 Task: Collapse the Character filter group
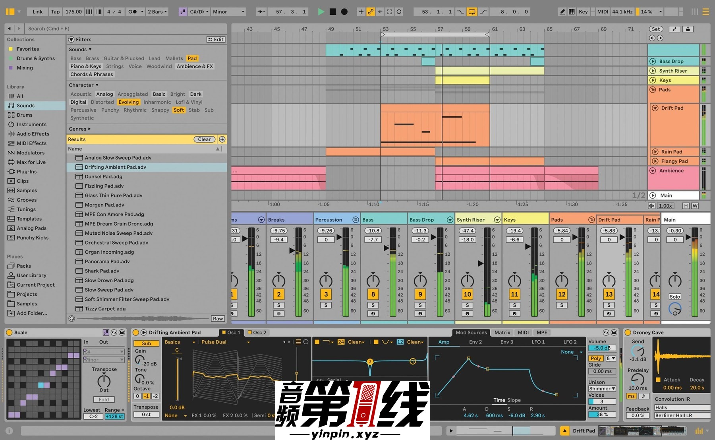(84, 85)
